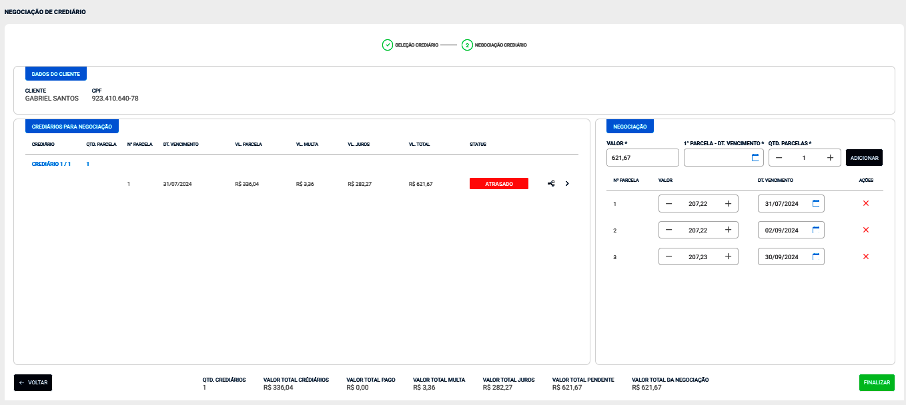Open calendar icon for 02/09/2024 date
The width and height of the screenshot is (906, 405).
pos(815,230)
